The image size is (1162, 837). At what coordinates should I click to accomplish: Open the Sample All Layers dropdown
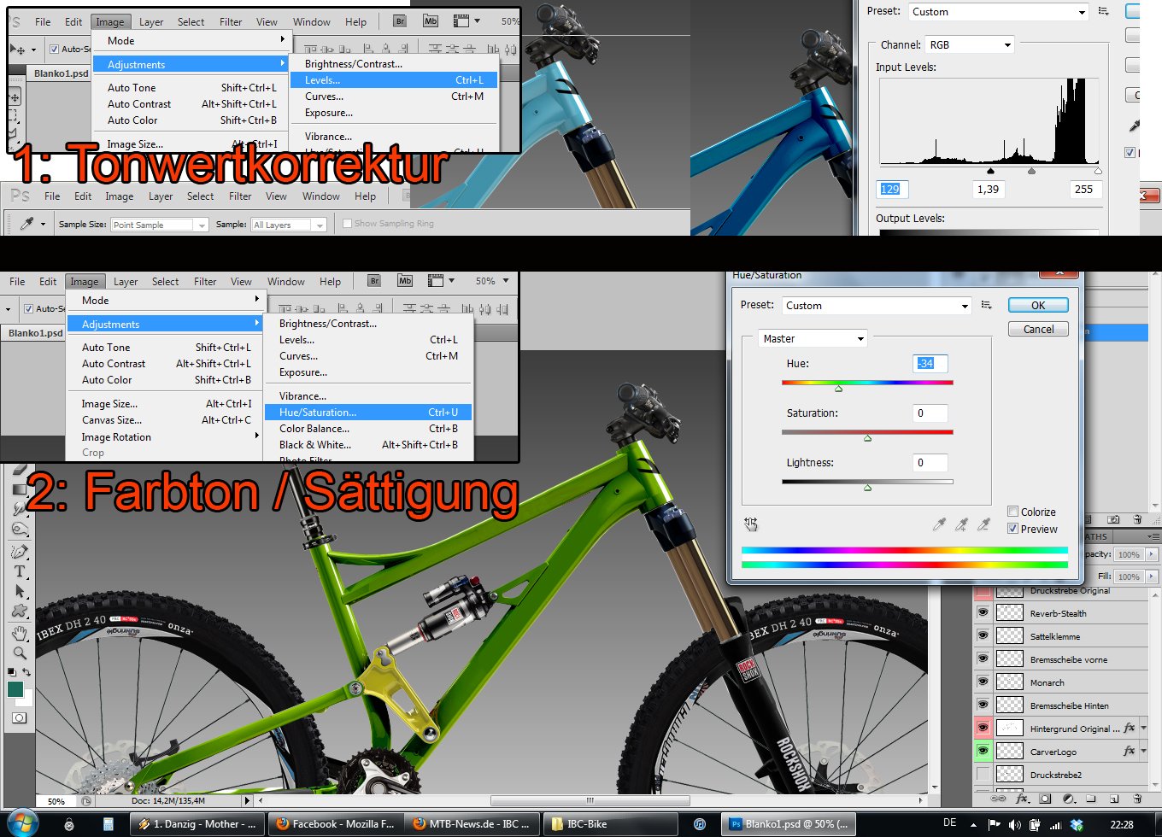(x=289, y=225)
